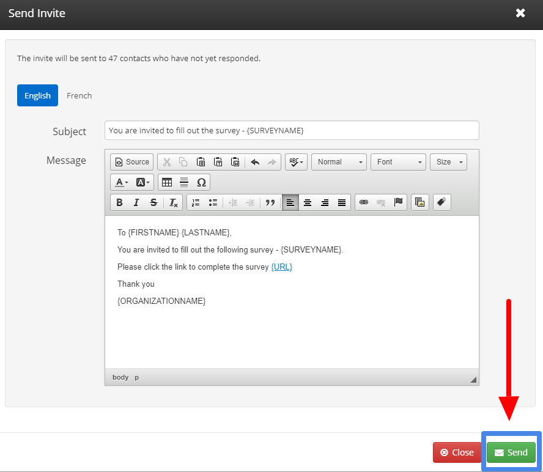This screenshot has height=472, width=543.
Task: Click the insert image icon
Action: [419, 202]
